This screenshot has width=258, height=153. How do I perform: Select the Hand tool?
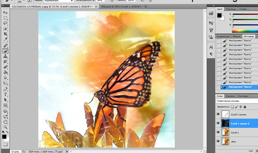[x=5, y=122]
